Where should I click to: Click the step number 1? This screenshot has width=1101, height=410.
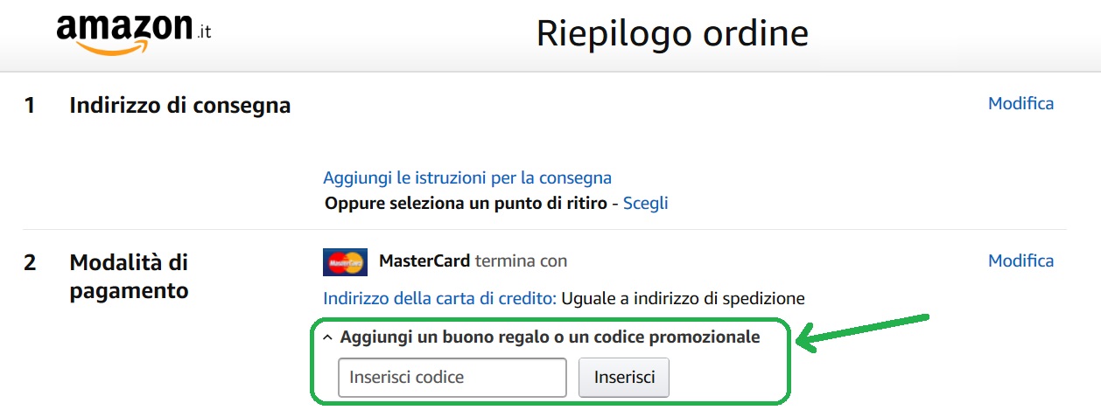(x=30, y=106)
